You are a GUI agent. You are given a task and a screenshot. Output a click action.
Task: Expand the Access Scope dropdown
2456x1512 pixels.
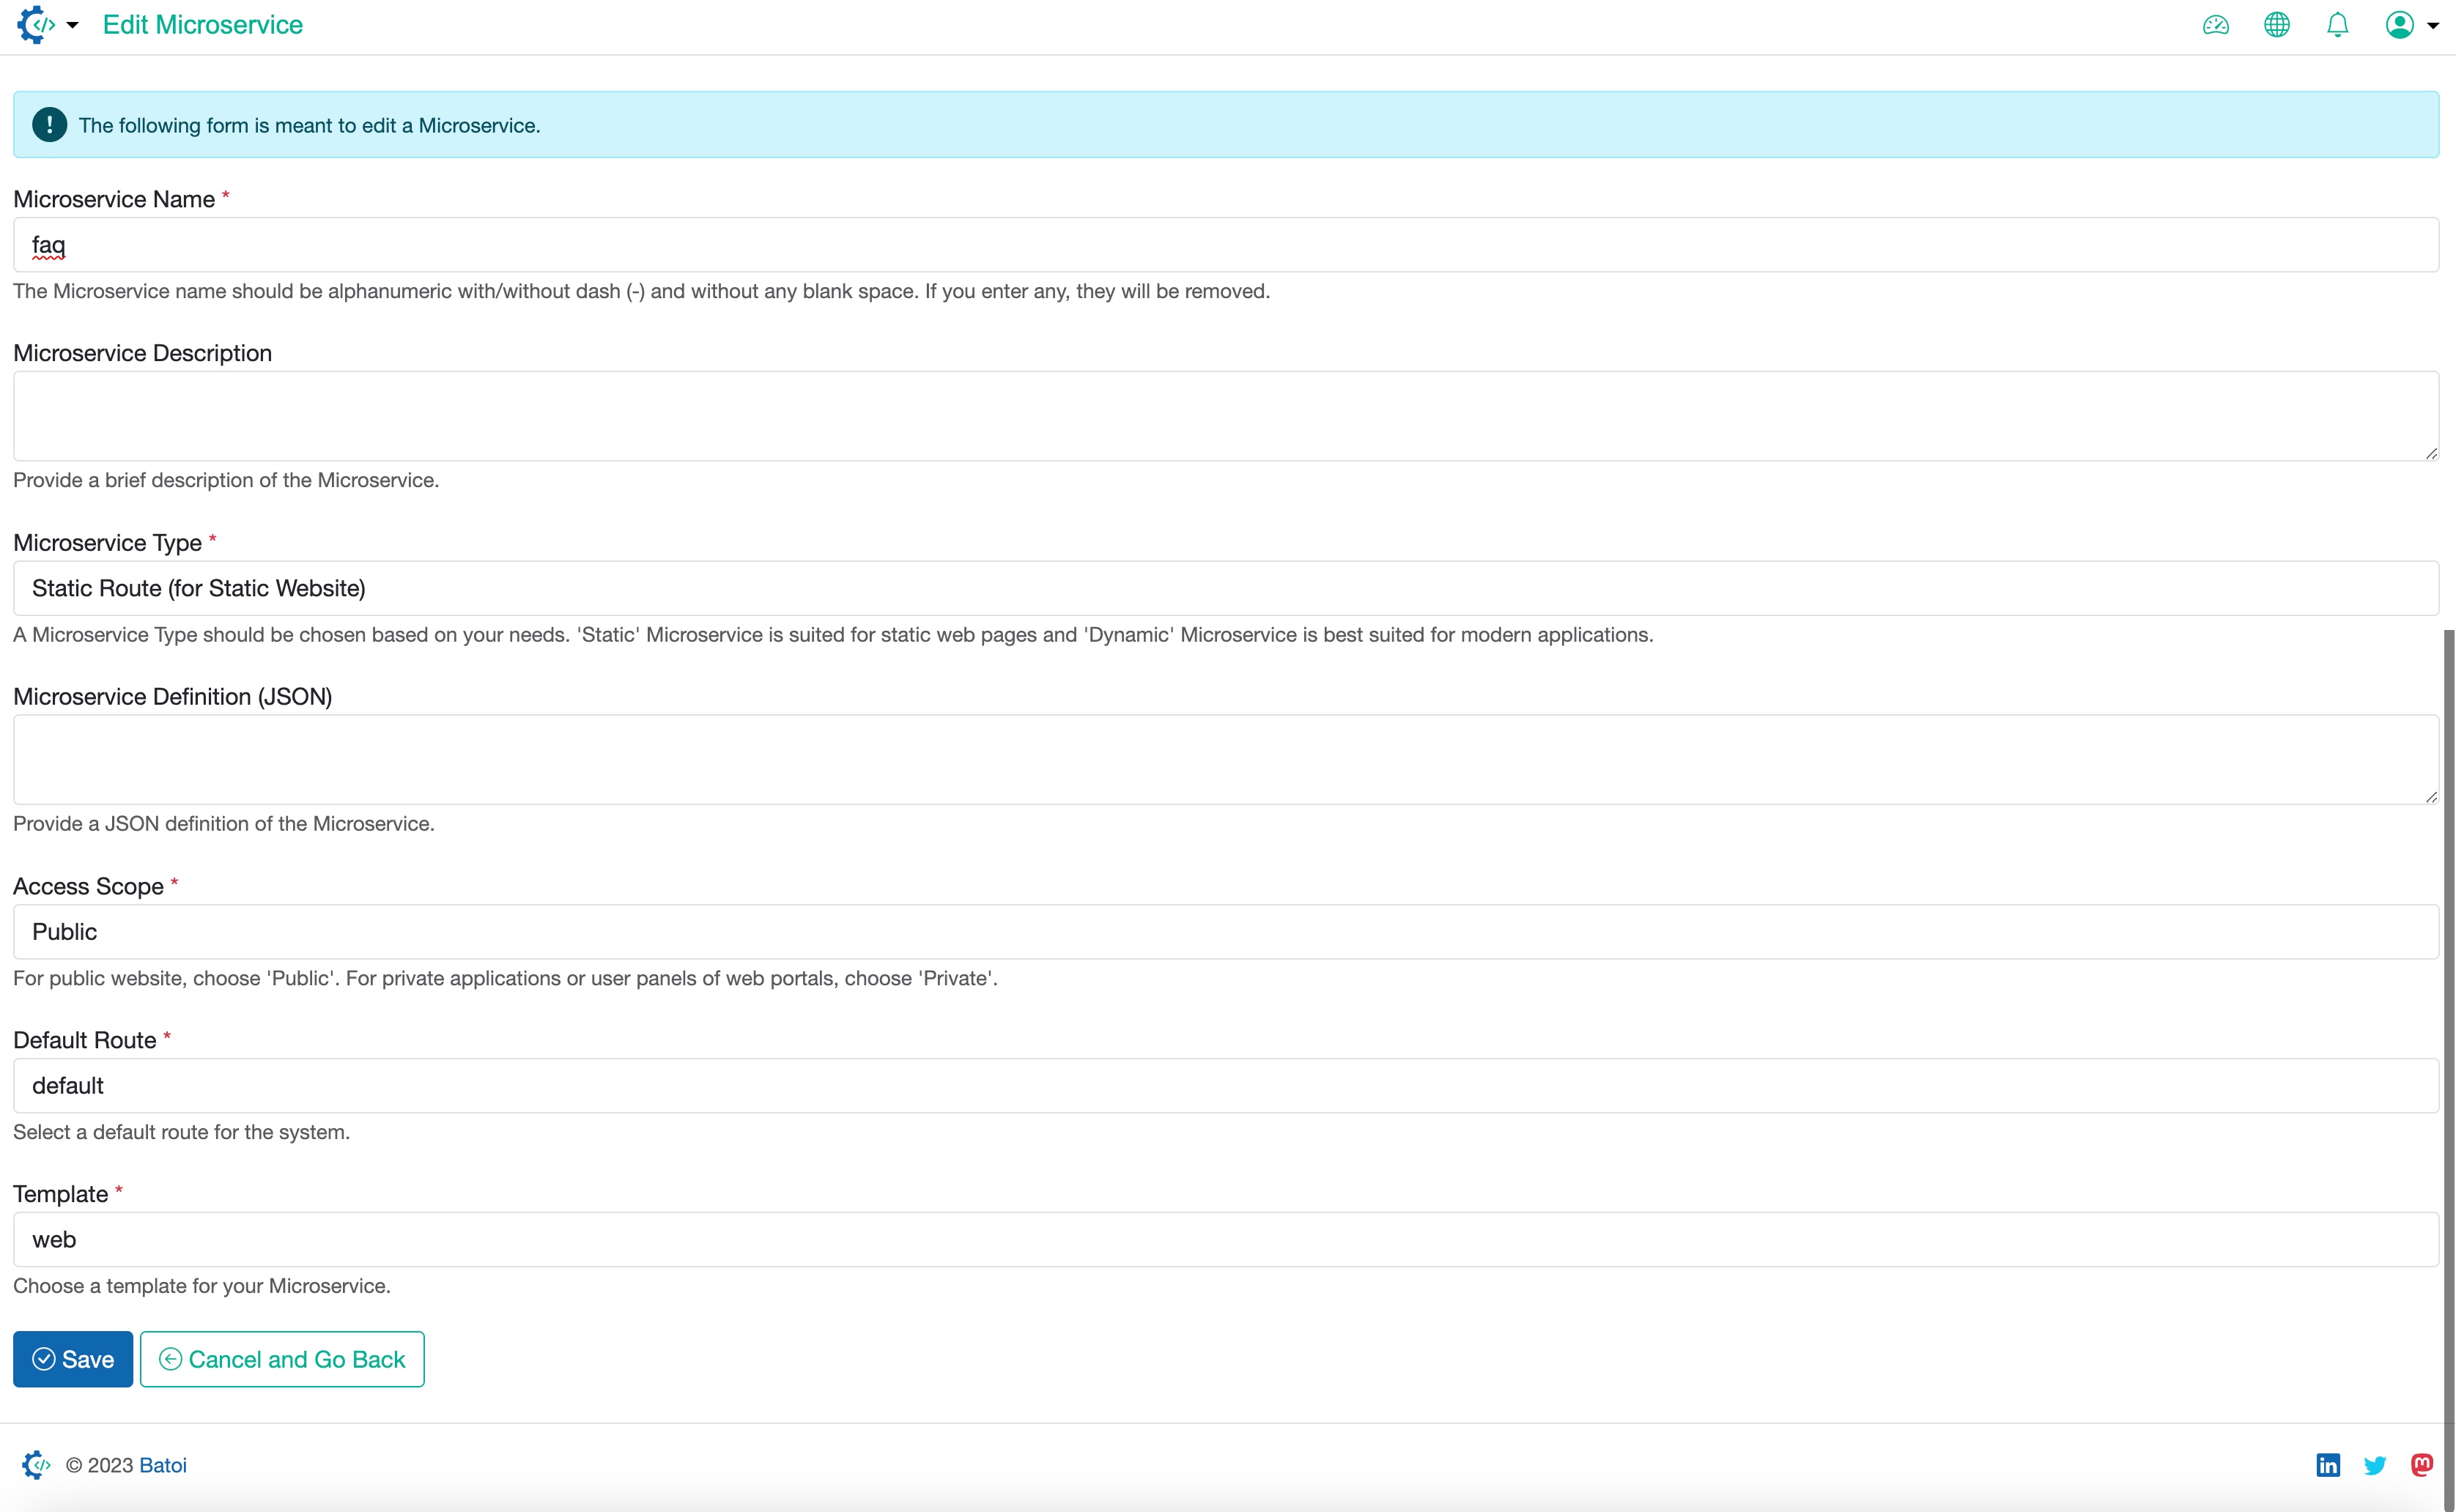[x=1223, y=931]
